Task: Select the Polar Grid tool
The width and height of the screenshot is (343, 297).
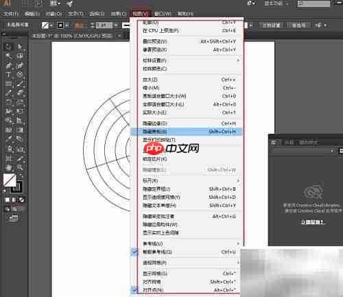Action: pos(20,74)
